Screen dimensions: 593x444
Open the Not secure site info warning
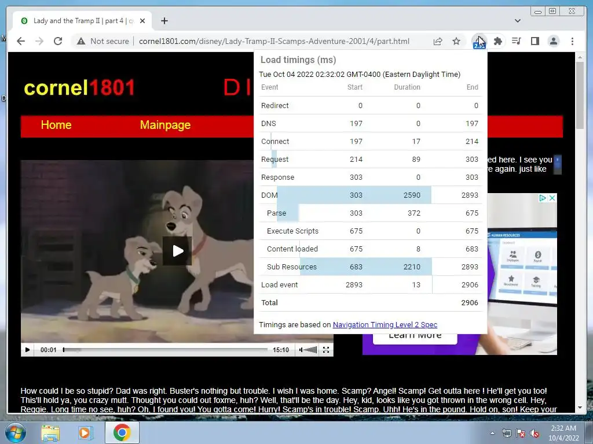click(x=103, y=41)
